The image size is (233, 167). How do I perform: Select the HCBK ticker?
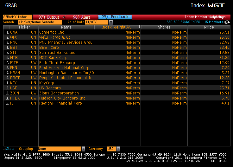pyautogui.click(x=15, y=98)
